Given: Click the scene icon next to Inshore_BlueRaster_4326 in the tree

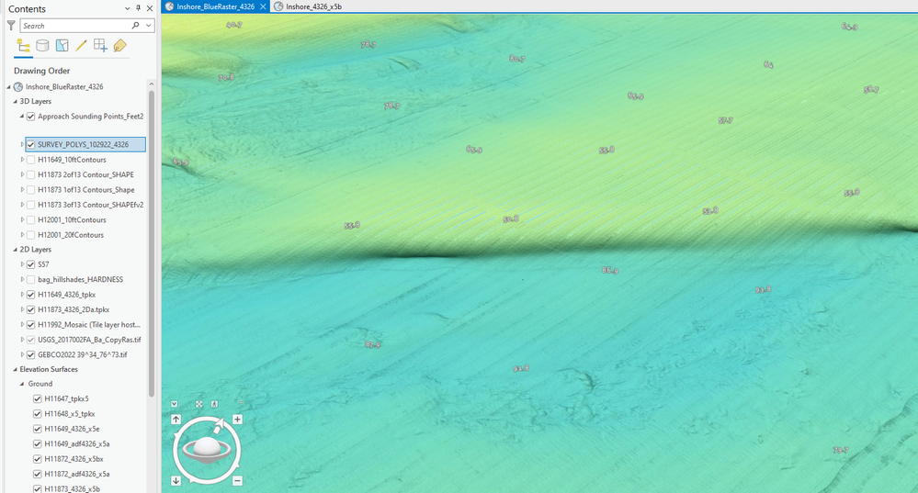Looking at the screenshot, I should click(x=18, y=86).
